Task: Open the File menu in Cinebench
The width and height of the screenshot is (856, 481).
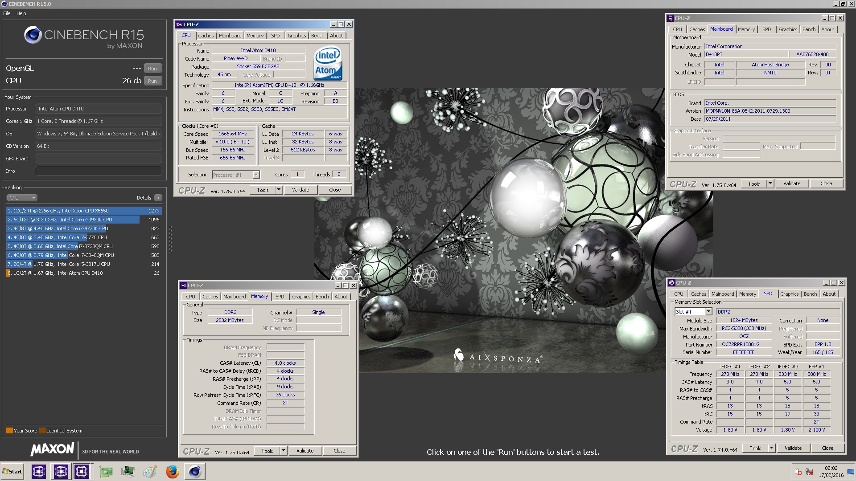Action: click(x=7, y=13)
